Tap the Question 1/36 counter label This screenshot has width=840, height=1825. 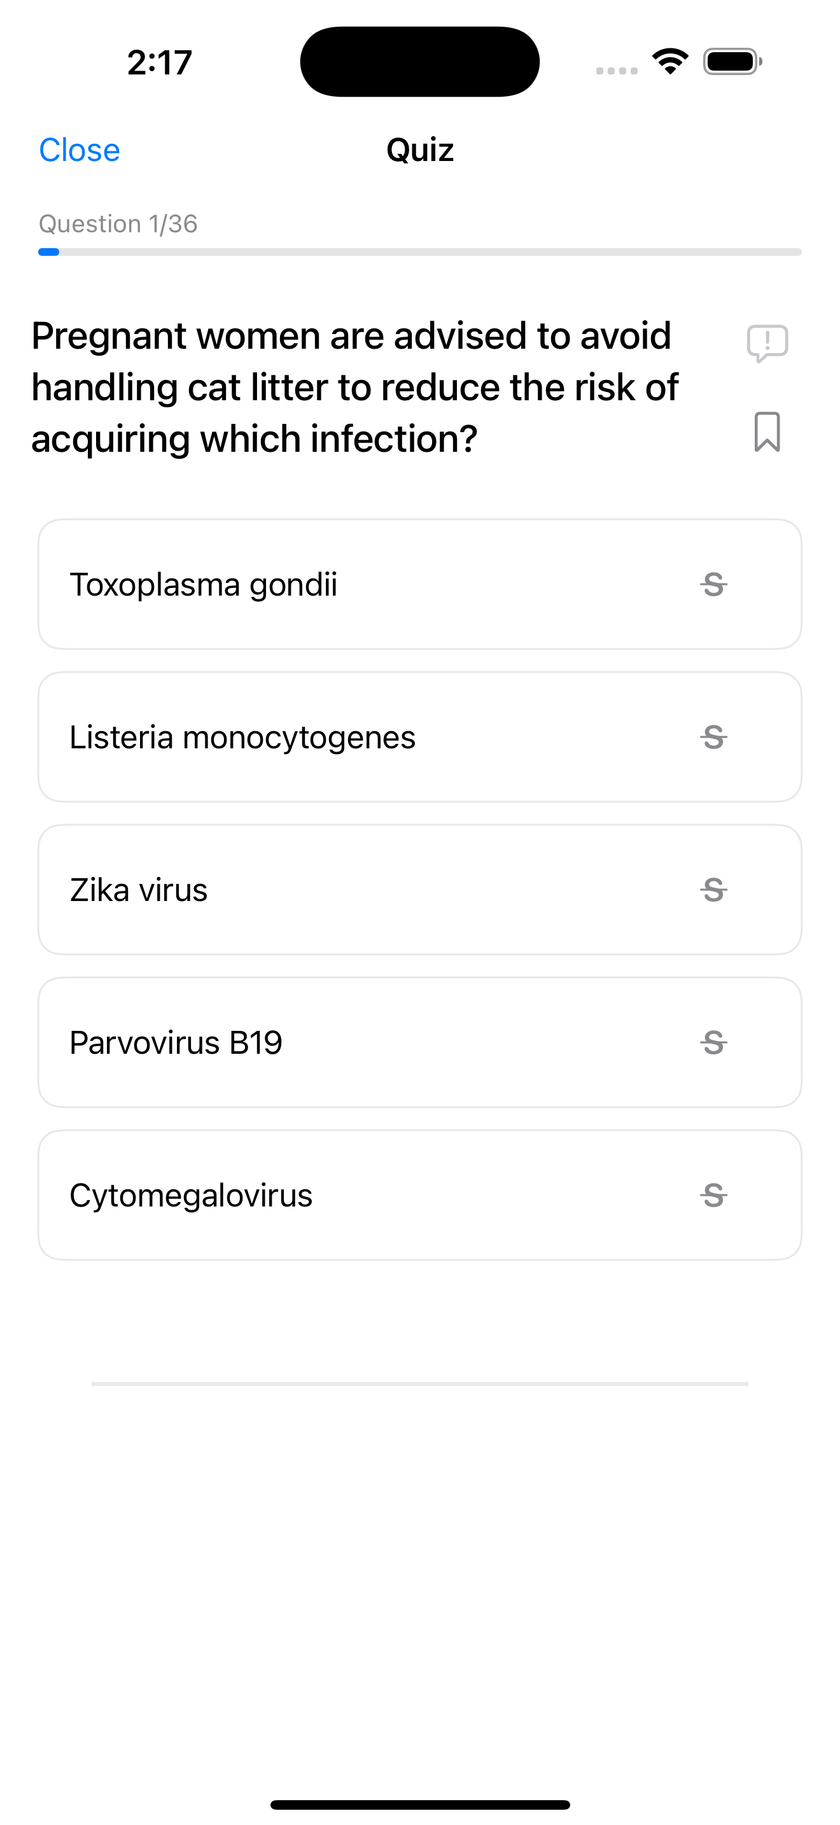(118, 224)
